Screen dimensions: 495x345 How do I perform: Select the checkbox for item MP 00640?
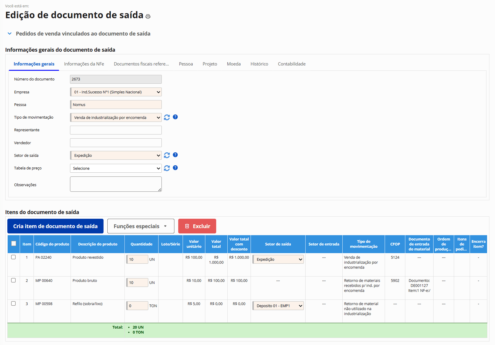(14, 280)
